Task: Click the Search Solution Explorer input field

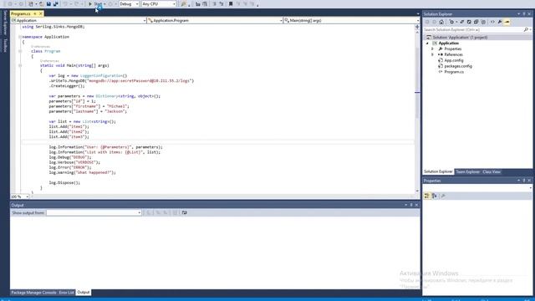Action: pos(473,30)
